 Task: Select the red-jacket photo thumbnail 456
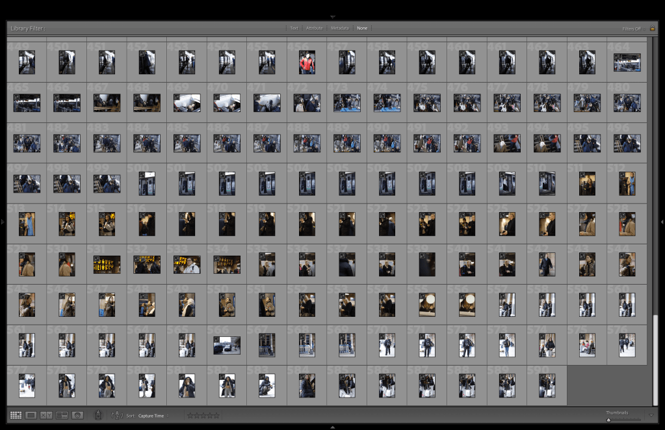pos(307,62)
